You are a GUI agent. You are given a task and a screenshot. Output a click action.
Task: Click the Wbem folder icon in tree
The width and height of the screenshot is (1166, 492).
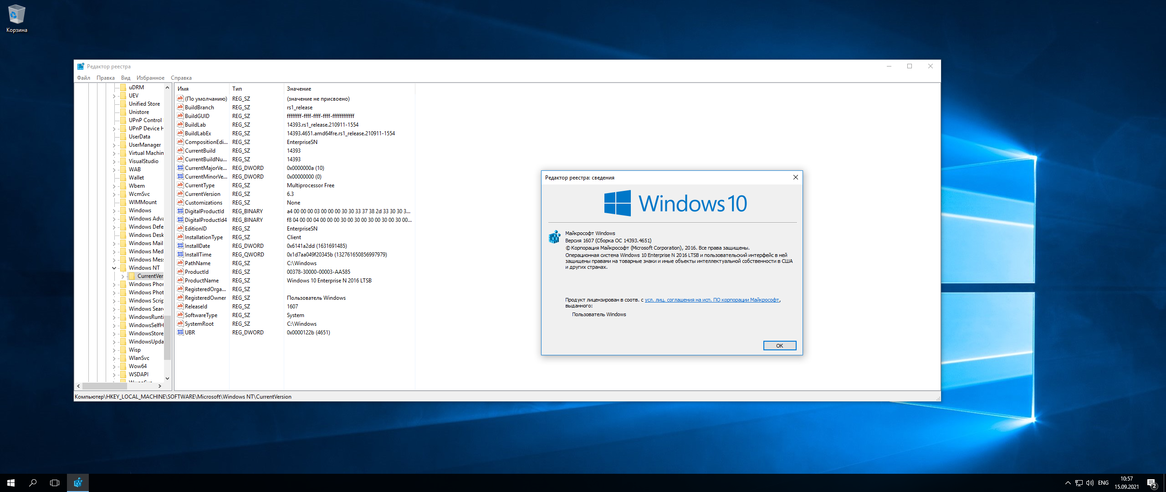tap(123, 186)
